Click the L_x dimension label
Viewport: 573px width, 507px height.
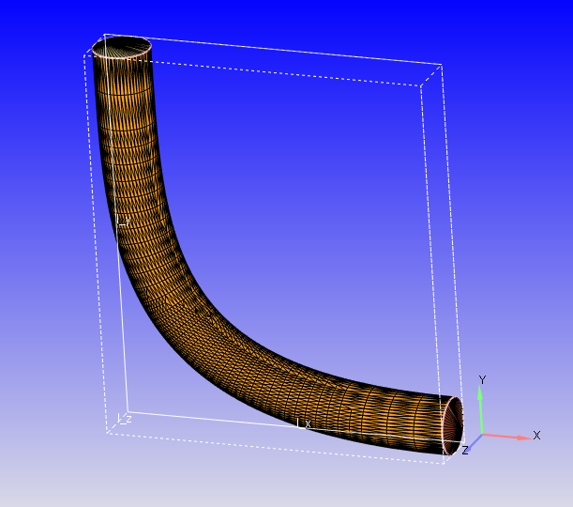[x=304, y=423]
